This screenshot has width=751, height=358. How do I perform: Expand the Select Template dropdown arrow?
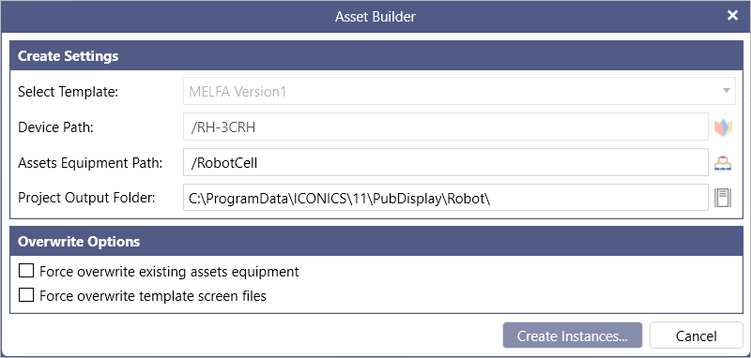point(726,91)
